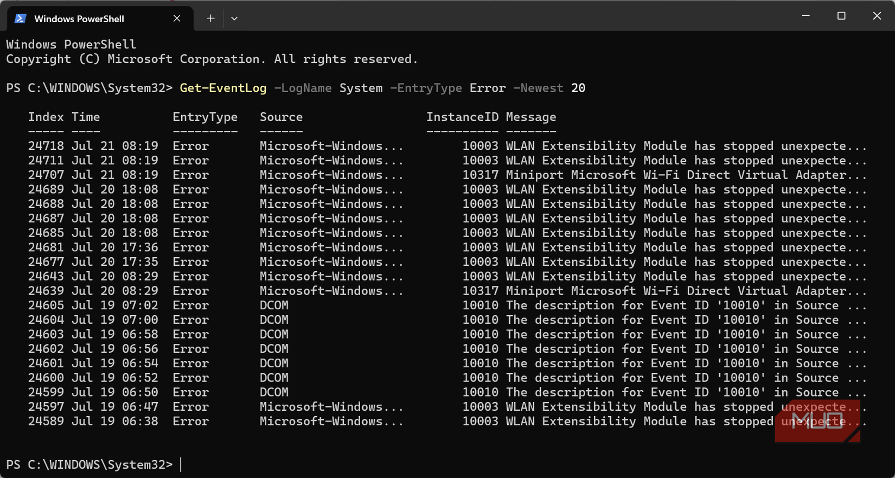
Task: Click index 24602 DCOM entry
Action: tap(448, 349)
